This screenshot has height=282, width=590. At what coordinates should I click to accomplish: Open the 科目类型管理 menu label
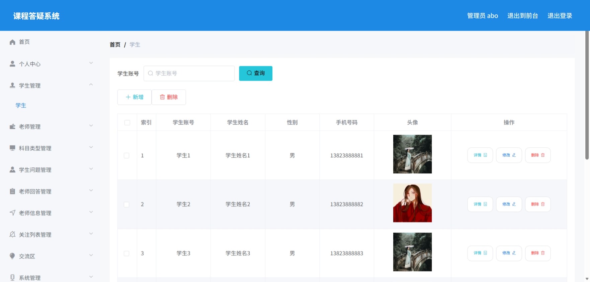pyautogui.click(x=35, y=148)
